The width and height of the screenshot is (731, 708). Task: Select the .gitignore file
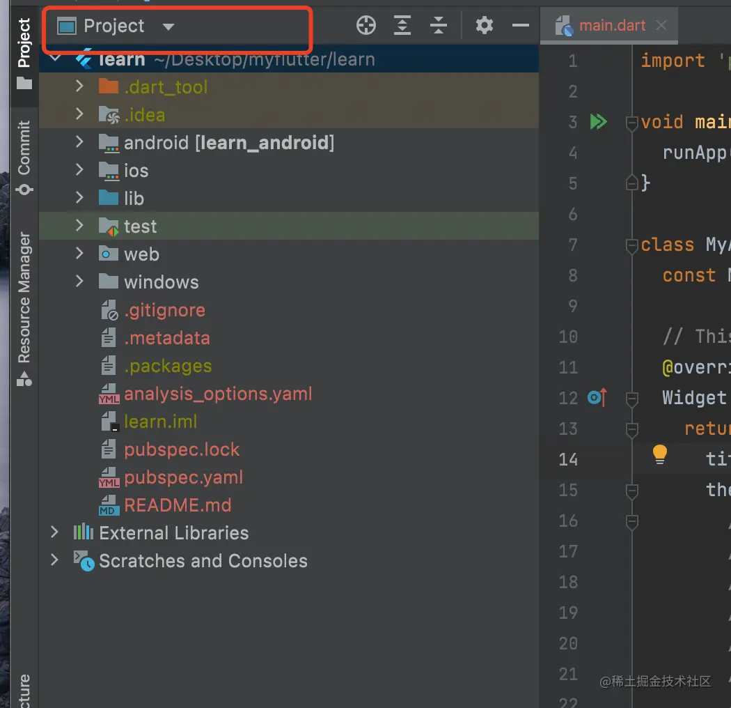tap(164, 310)
